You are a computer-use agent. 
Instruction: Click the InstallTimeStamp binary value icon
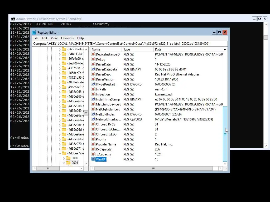(93, 99)
